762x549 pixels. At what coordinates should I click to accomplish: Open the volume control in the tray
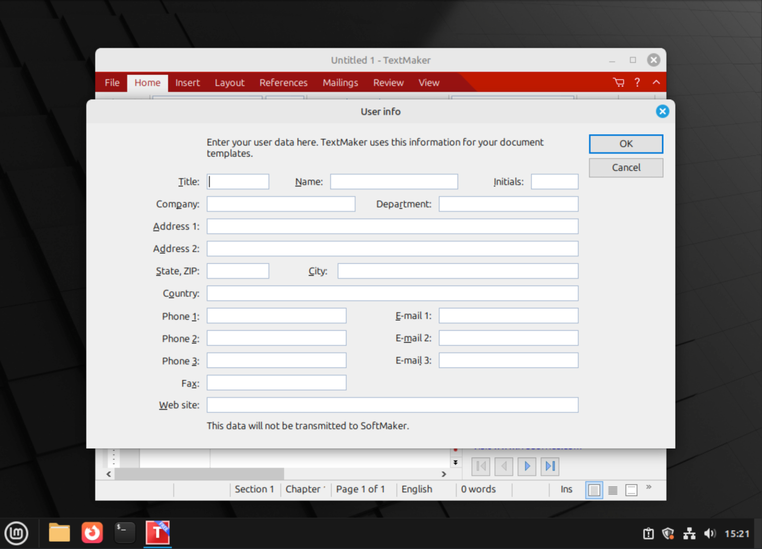tap(709, 533)
